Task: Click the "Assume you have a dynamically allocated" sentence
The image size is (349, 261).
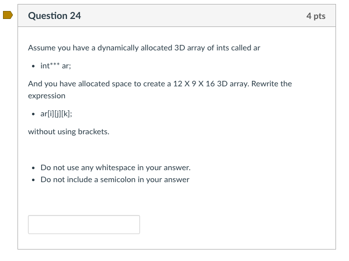Action: point(100,48)
